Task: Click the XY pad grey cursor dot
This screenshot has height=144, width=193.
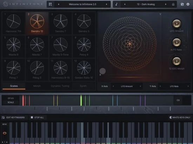Action: 102,71
